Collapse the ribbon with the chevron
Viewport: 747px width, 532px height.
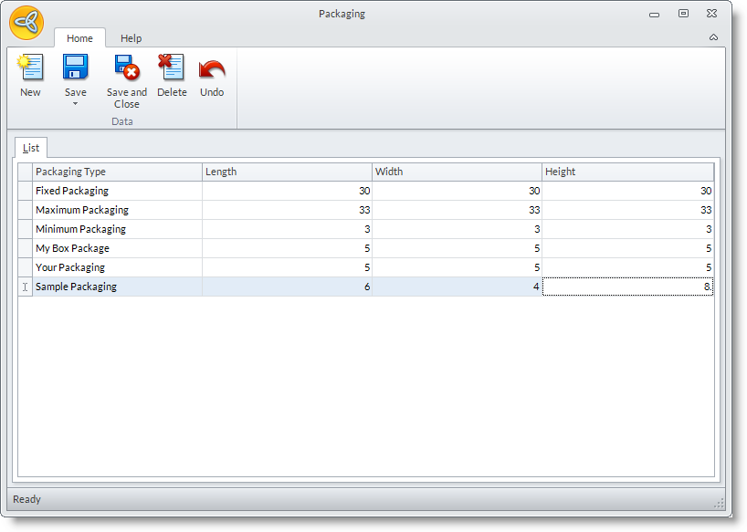[x=713, y=37]
